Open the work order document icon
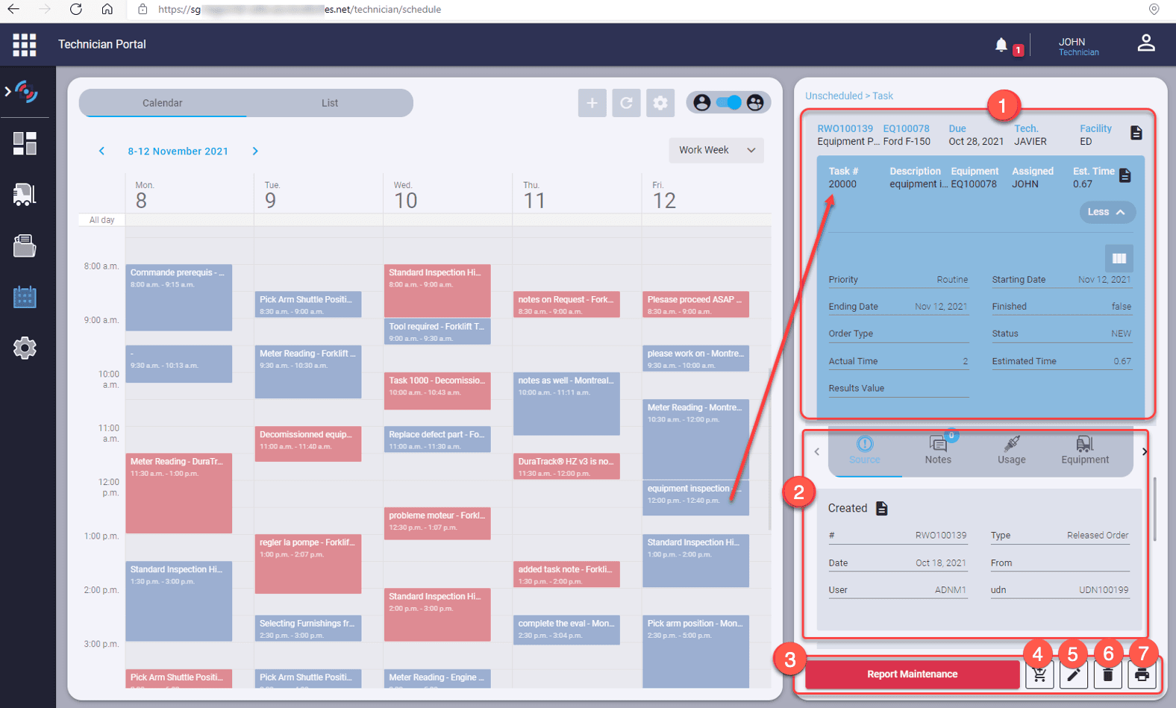 [1136, 133]
